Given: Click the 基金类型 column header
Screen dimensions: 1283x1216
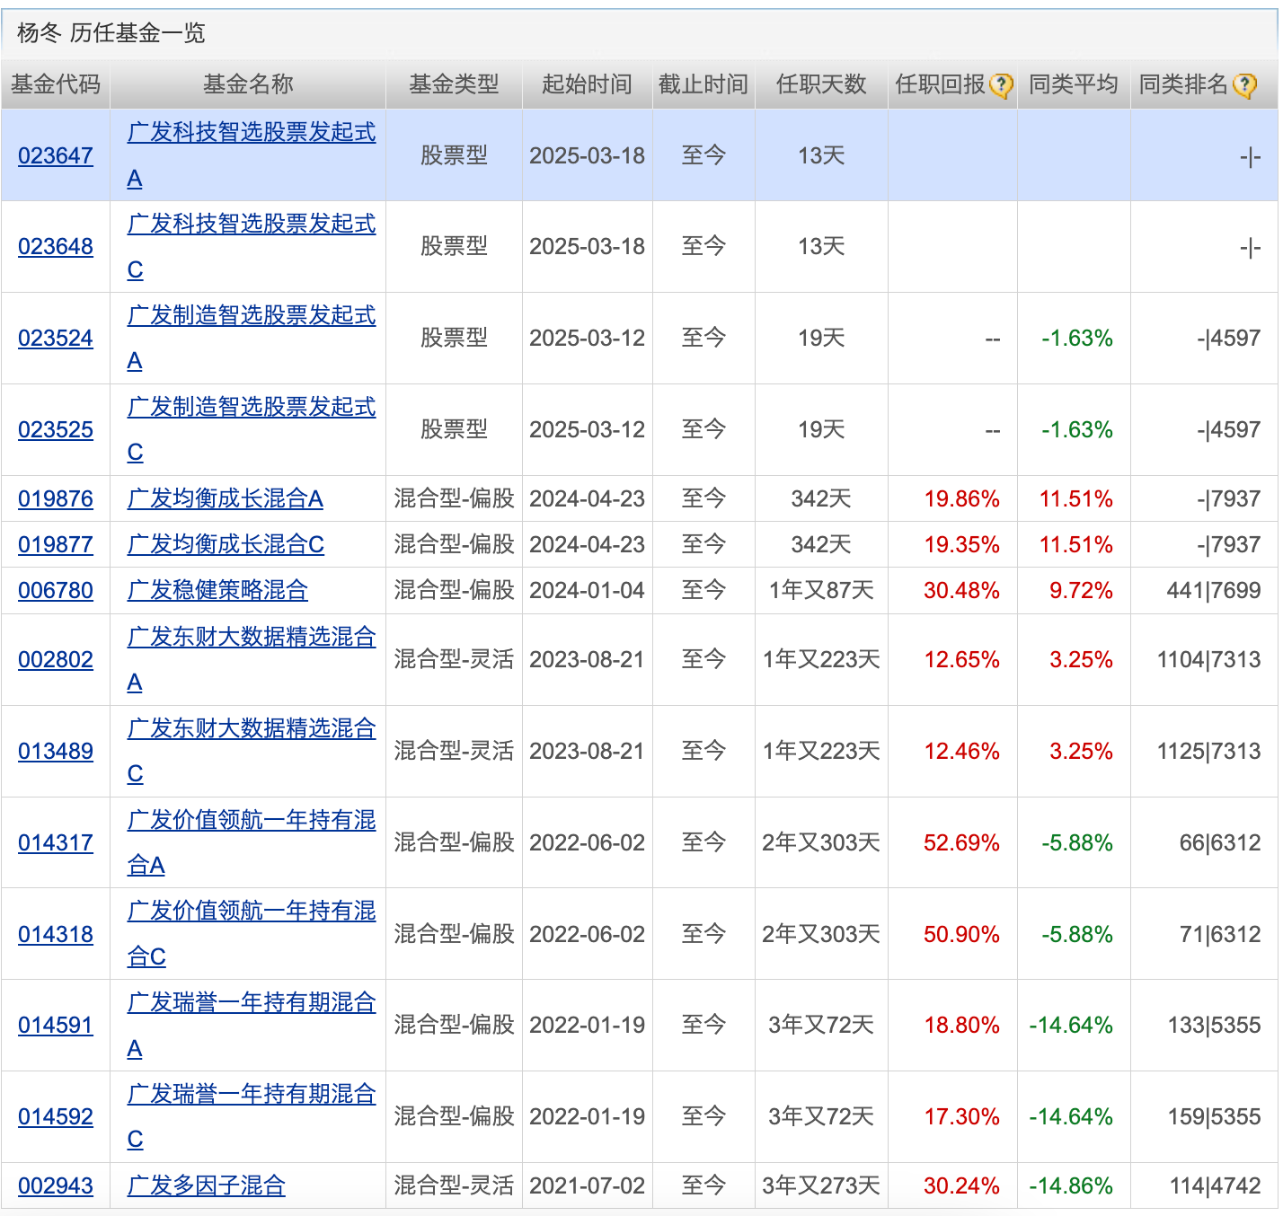Looking at the screenshot, I should pos(454,84).
